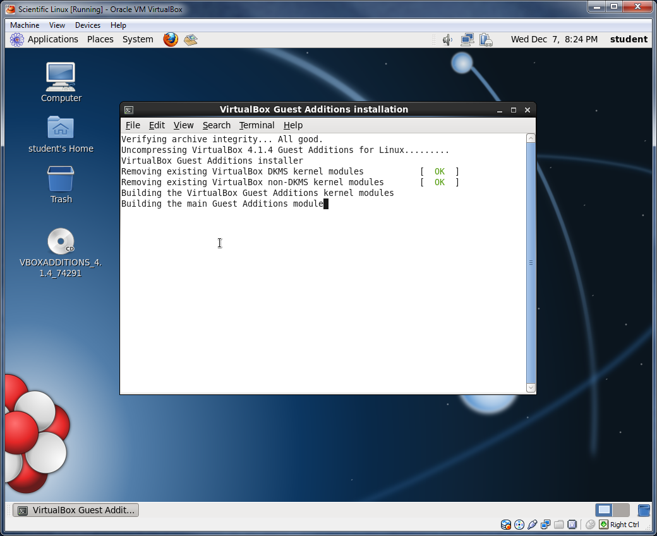The image size is (657, 536).
Task: Maximize the Guest Additions terminal window
Action: pos(513,110)
